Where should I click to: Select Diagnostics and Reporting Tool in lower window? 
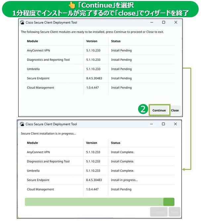(100, 161)
